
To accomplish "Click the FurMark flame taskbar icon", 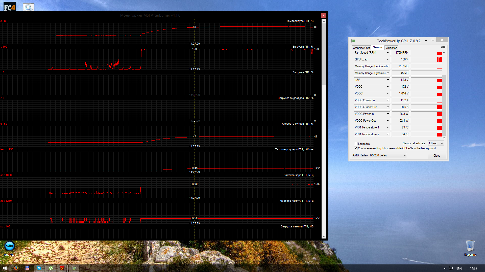I will [62, 268].
